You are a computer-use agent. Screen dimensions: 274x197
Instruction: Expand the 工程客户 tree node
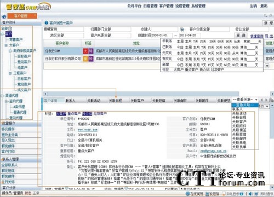pyautogui.click(x=10, y=73)
